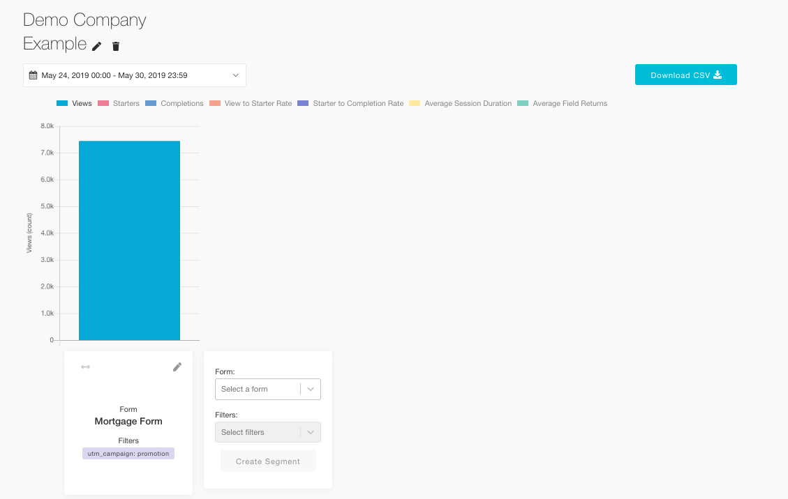Click the download arrow icon on CSV button
788x499 pixels.
pyautogui.click(x=718, y=75)
